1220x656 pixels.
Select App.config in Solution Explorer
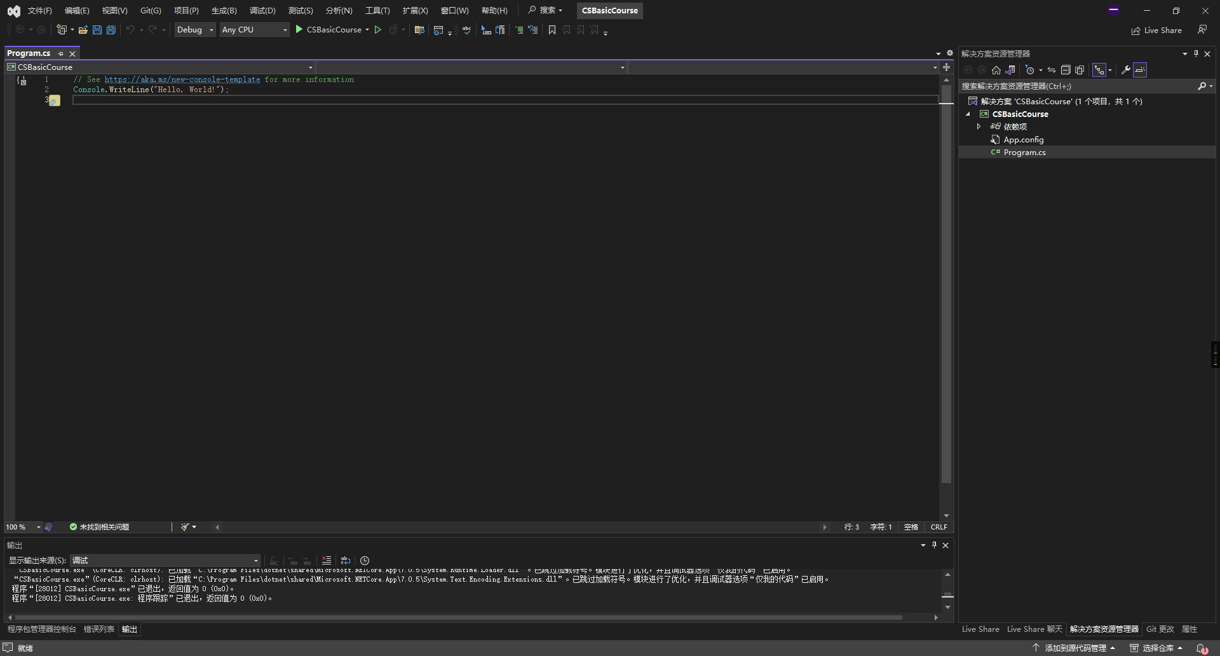coord(1023,140)
